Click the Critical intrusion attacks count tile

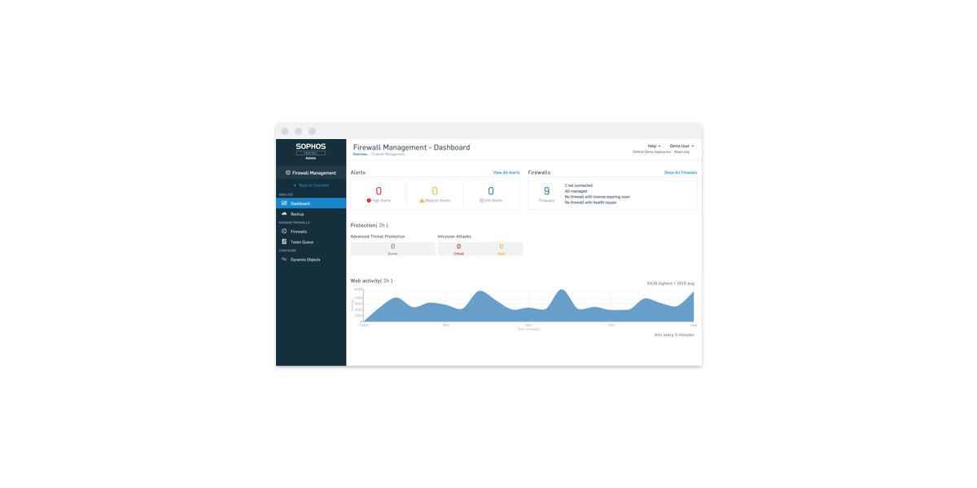click(x=458, y=249)
